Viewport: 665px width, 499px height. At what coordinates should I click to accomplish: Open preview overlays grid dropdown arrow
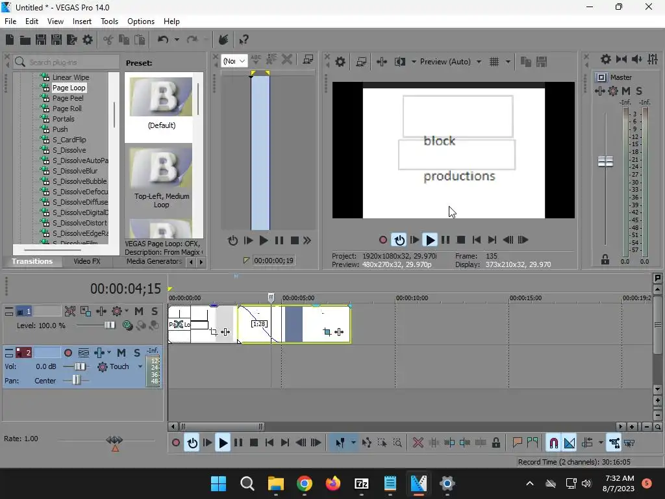tap(508, 62)
